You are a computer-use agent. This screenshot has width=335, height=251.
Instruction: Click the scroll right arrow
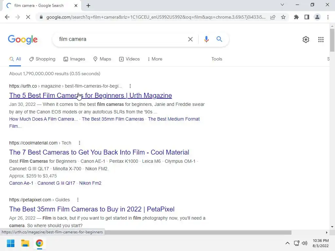[x=326, y=232]
